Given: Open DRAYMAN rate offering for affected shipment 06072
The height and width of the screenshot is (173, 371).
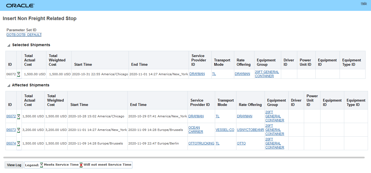Looking at the screenshot, I should 245,116.
